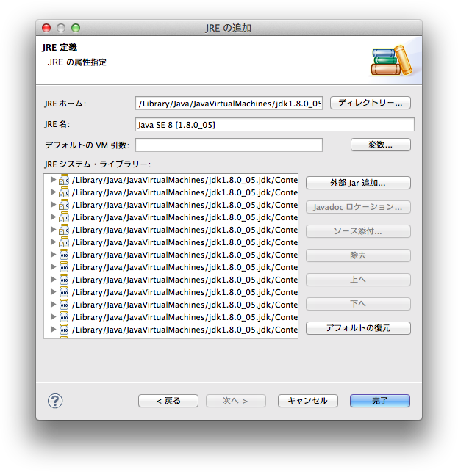458x472 pixels.
Task: Focus the デフォルトの VM 引数 field
Action: click(x=229, y=145)
